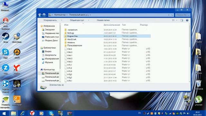Open Недавние места in the navigation pane

pyautogui.click(x=52, y=33)
